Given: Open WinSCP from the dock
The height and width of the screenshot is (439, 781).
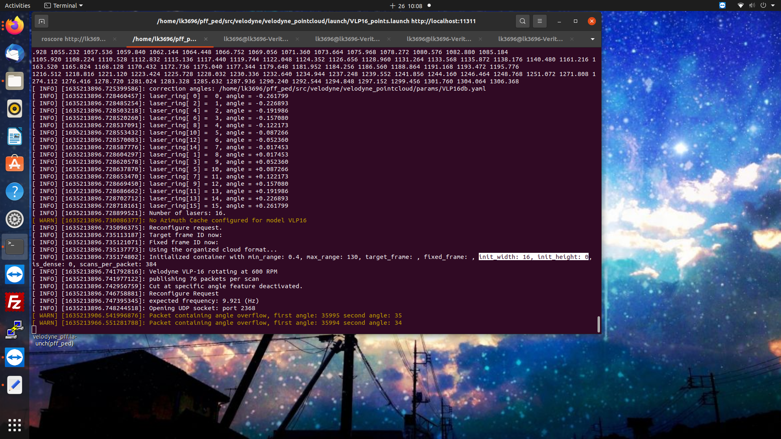Looking at the screenshot, I should (x=14, y=330).
